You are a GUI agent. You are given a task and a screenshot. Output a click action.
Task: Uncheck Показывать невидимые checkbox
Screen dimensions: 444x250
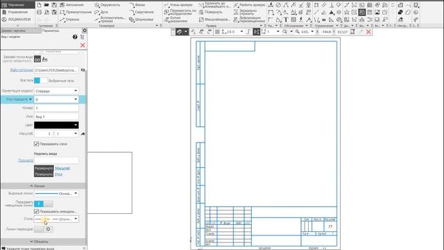pyautogui.click(x=36, y=211)
